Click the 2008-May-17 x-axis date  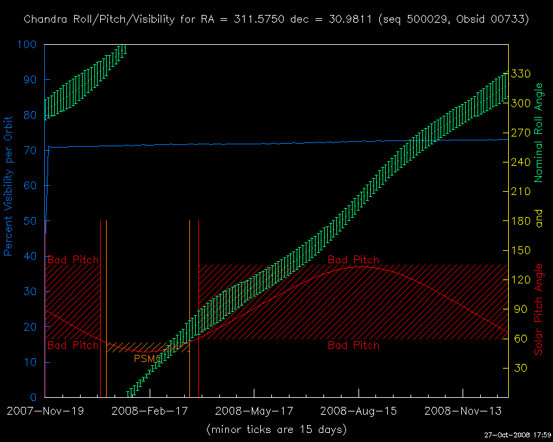coord(254,411)
